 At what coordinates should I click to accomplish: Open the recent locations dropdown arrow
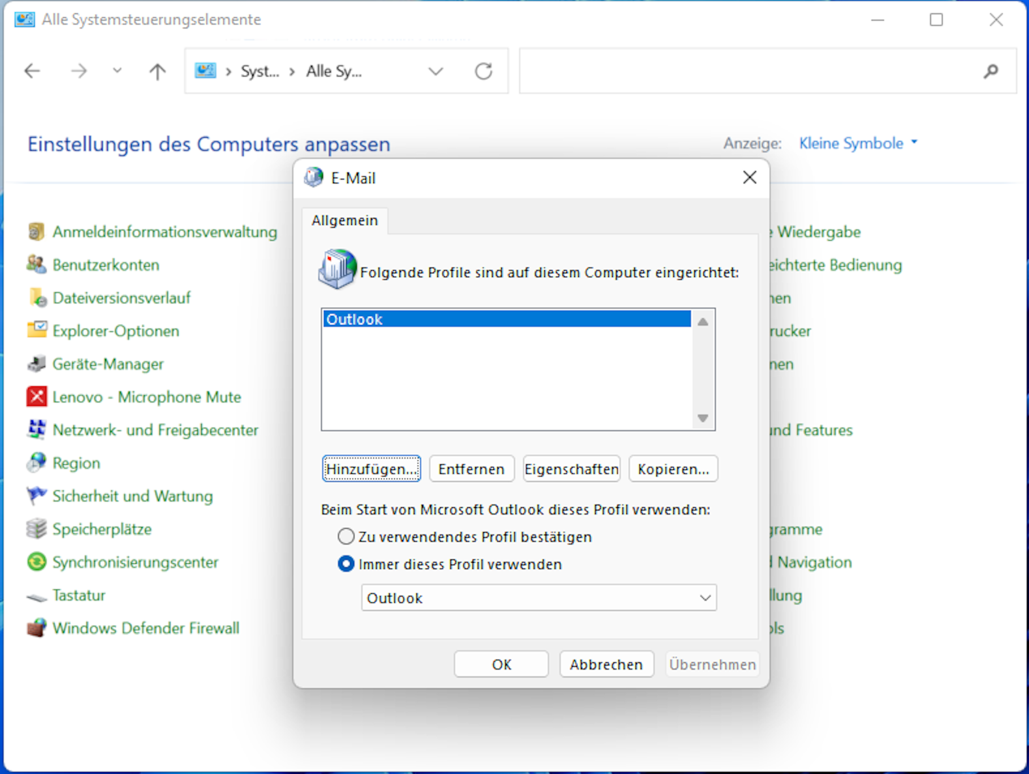117,70
